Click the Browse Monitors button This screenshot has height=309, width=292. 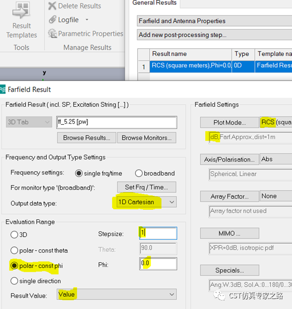[x=147, y=138]
